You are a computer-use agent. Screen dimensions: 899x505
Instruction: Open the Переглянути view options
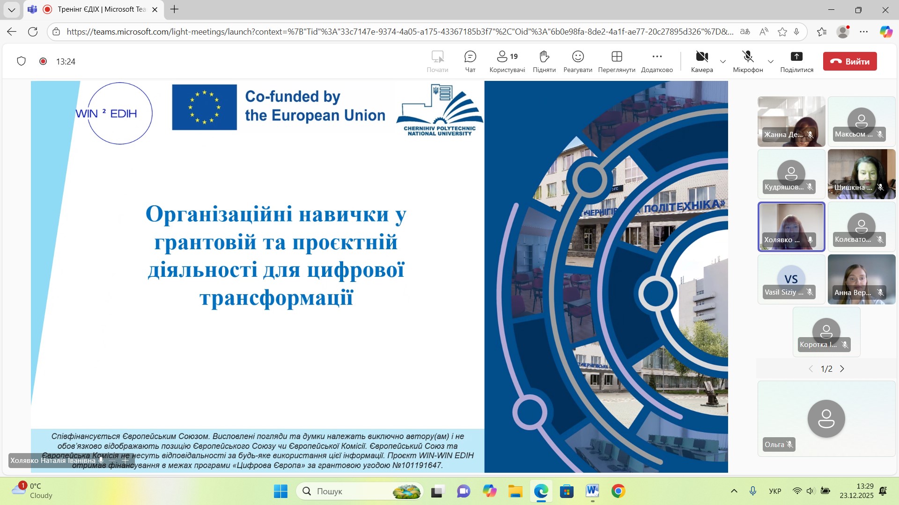(616, 61)
